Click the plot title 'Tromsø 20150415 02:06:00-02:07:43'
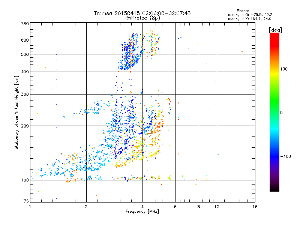300x225 pixels. click(x=142, y=13)
